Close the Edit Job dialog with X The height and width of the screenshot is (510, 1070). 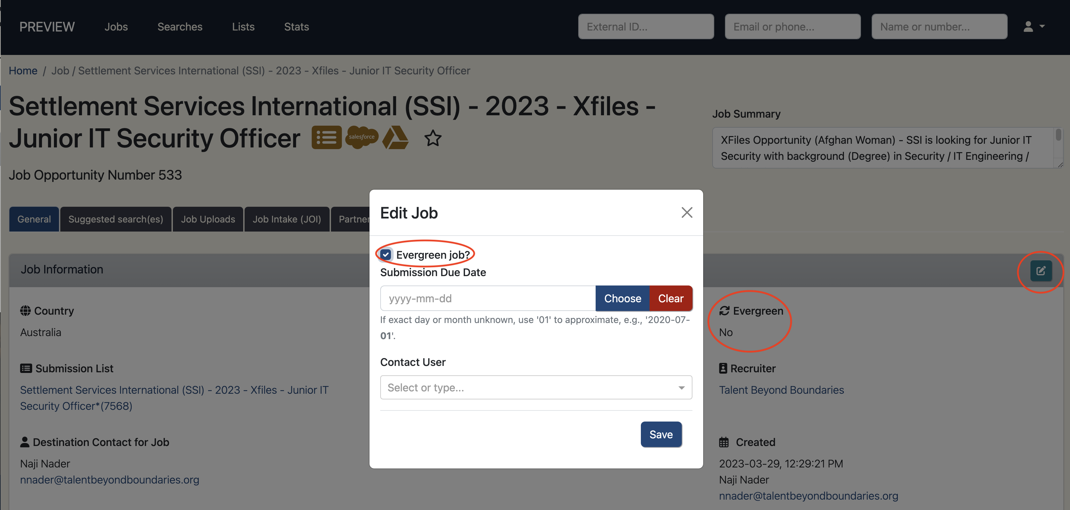click(x=687, y=213)
